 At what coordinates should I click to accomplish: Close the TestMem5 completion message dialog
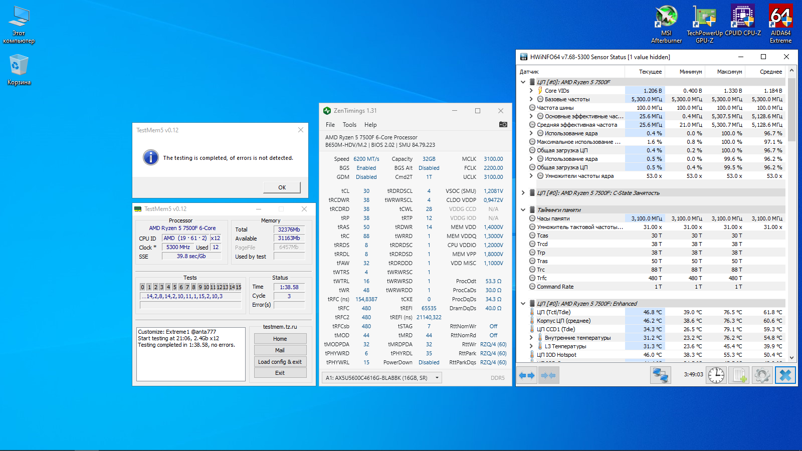click(x=301, y=130)
